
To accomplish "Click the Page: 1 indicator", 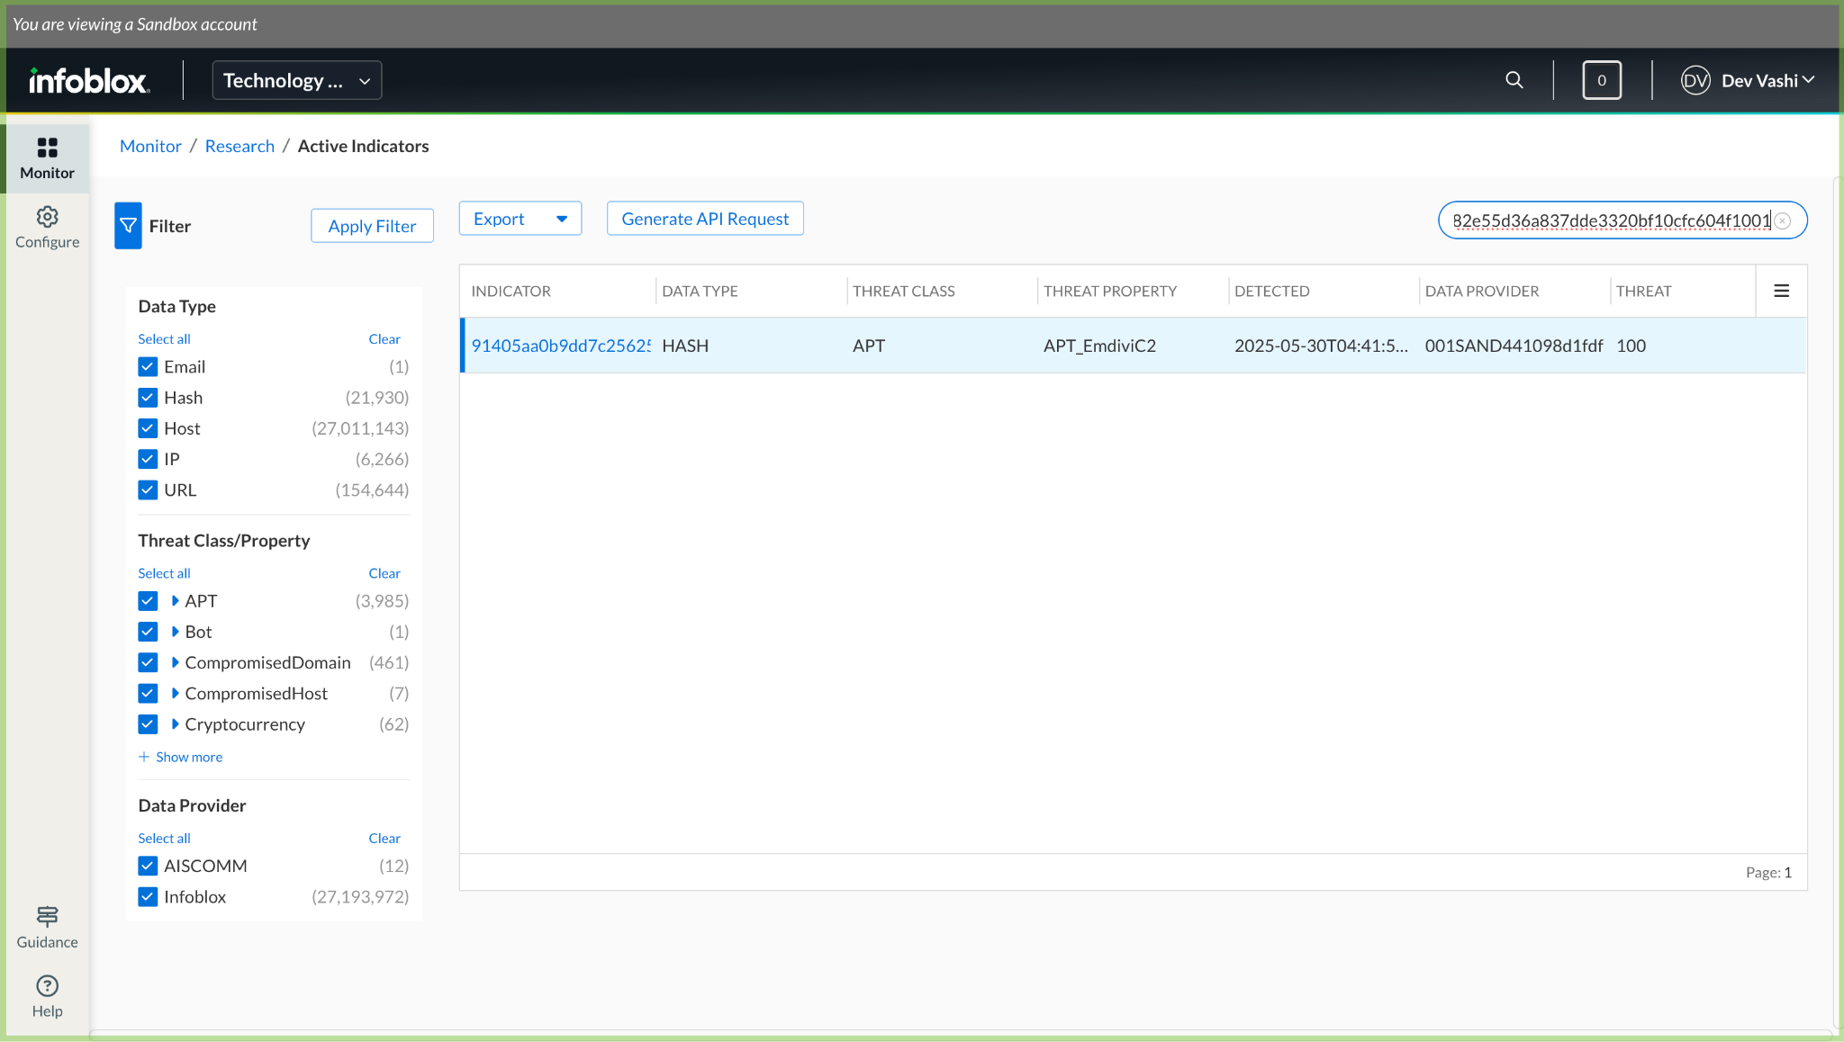I will coord(1768,873).
